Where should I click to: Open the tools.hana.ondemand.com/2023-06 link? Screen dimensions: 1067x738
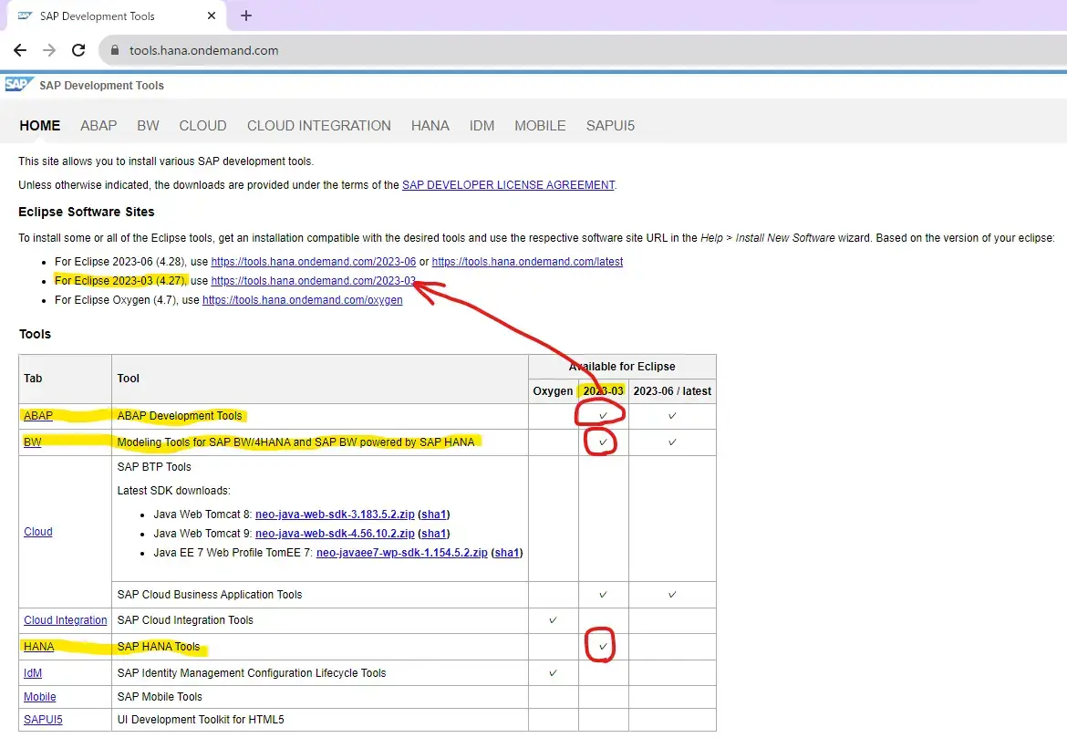(x=313, y=262)
